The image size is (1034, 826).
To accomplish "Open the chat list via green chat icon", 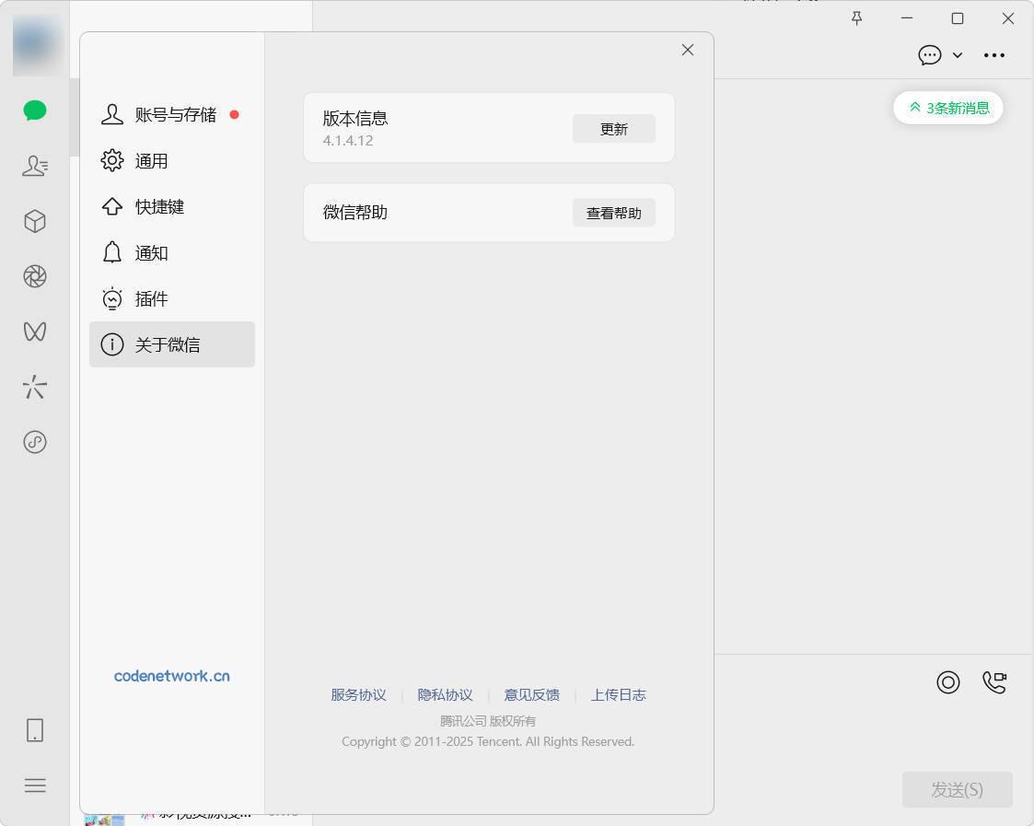I will click(34, 111).
